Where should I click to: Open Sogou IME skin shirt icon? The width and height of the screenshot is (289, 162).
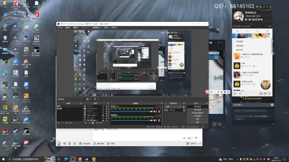pos(225,92)
